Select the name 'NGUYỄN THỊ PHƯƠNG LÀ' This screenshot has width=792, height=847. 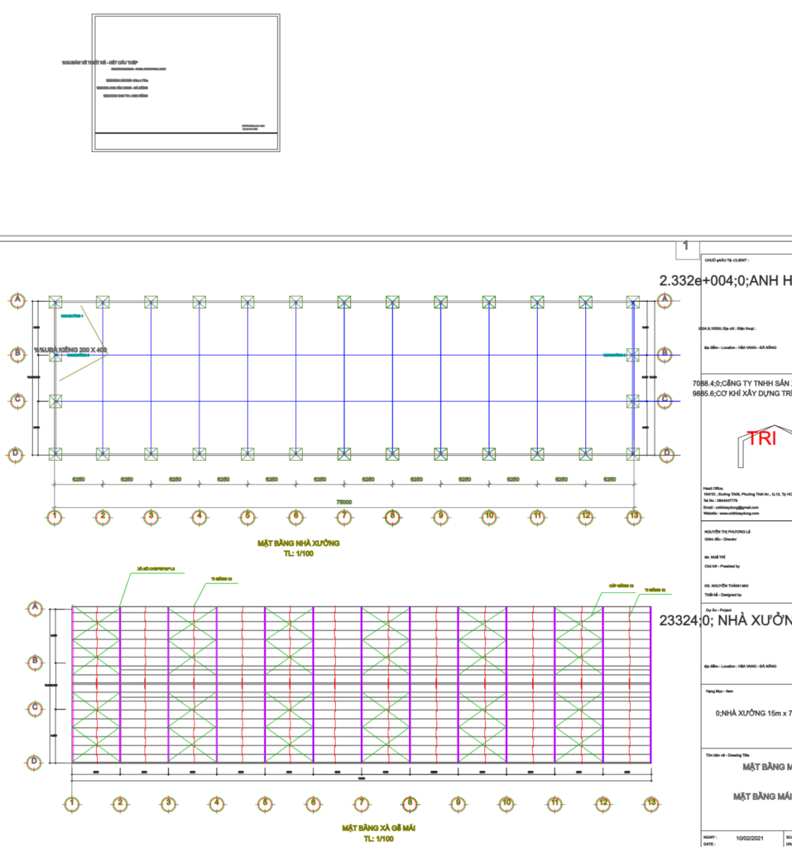727,532
